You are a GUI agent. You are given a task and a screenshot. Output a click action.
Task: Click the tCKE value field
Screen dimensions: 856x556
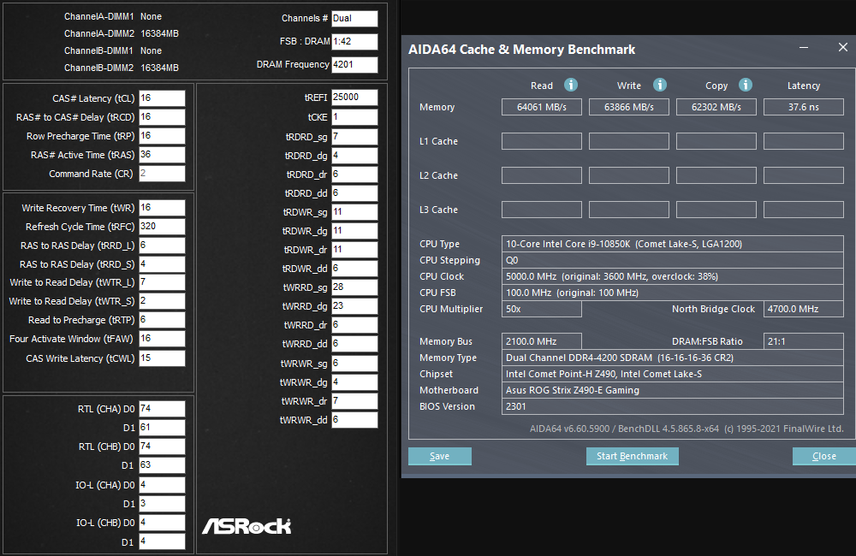point(354,117)
